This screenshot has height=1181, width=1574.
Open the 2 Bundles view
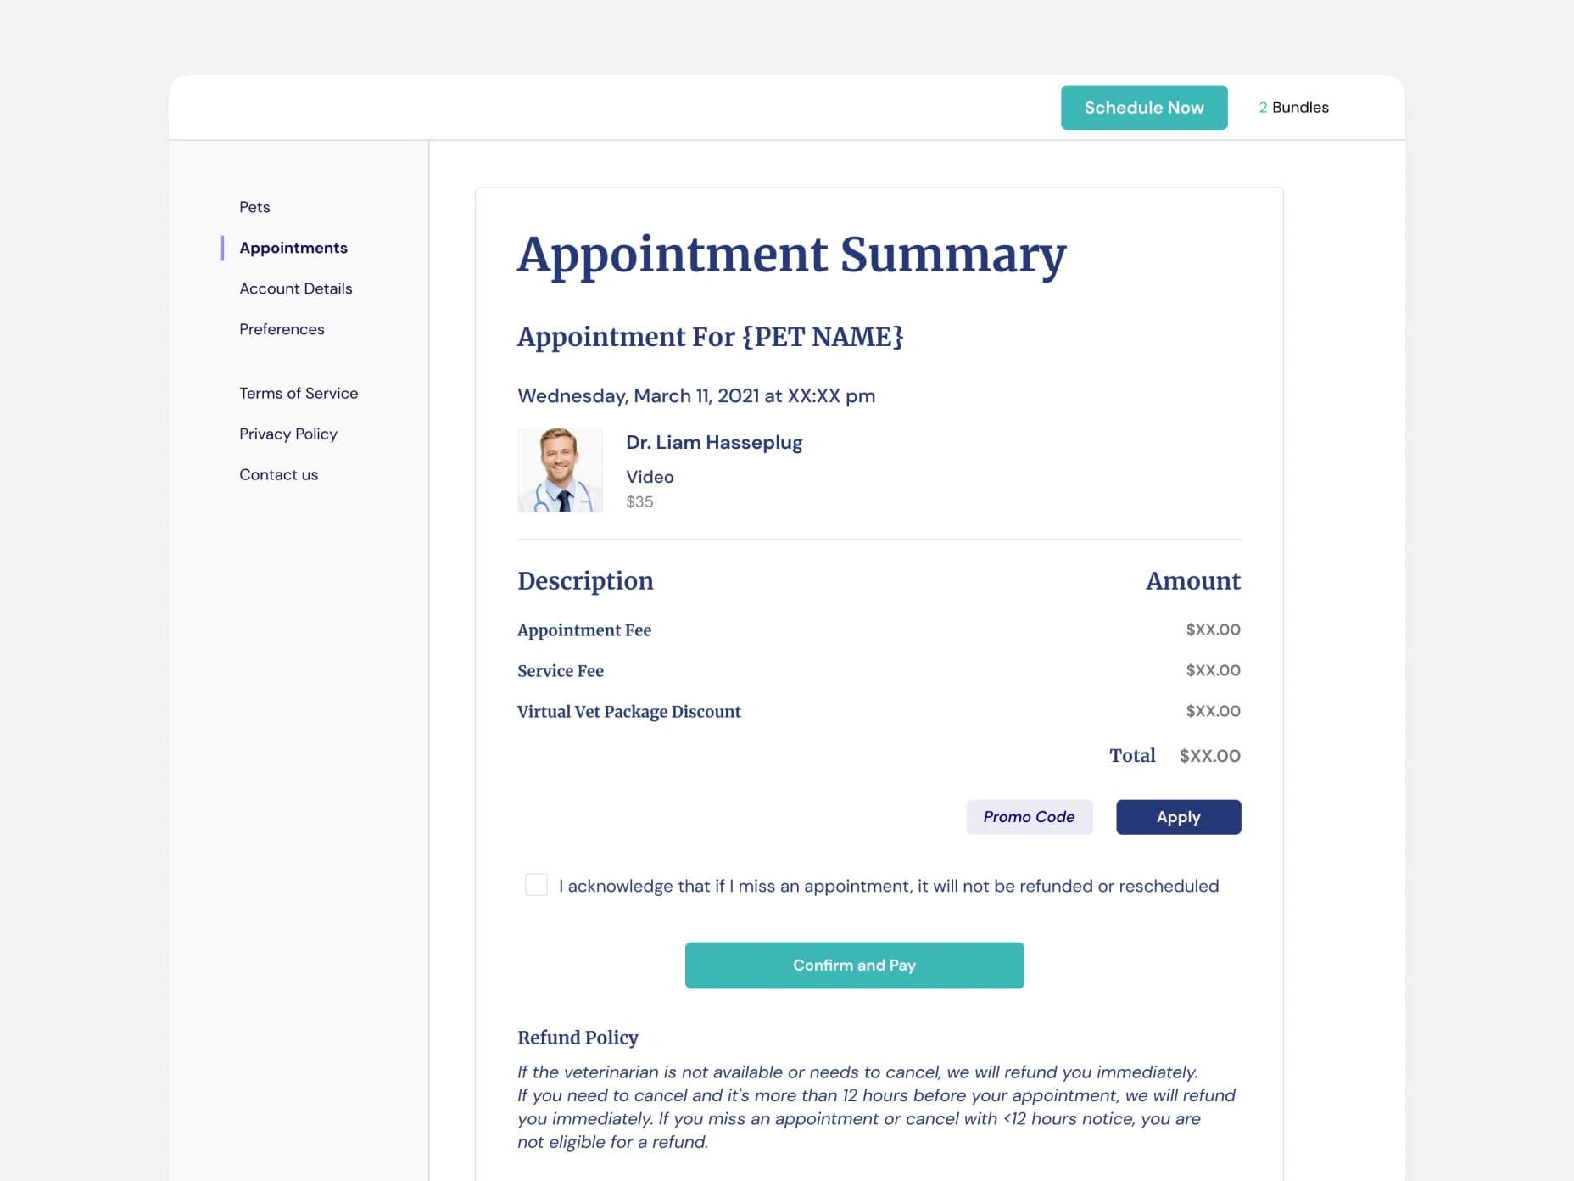point(1293,107)
